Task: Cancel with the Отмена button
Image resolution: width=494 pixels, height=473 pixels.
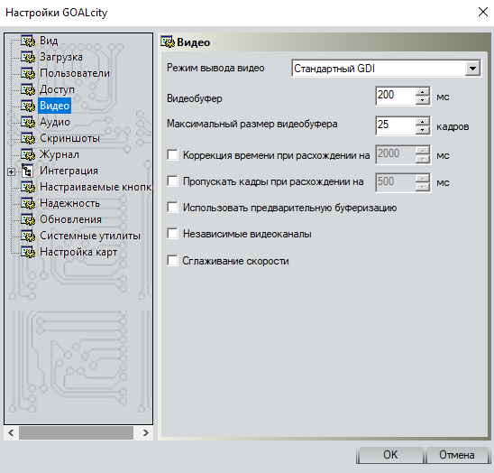Action: pos(456,455)
